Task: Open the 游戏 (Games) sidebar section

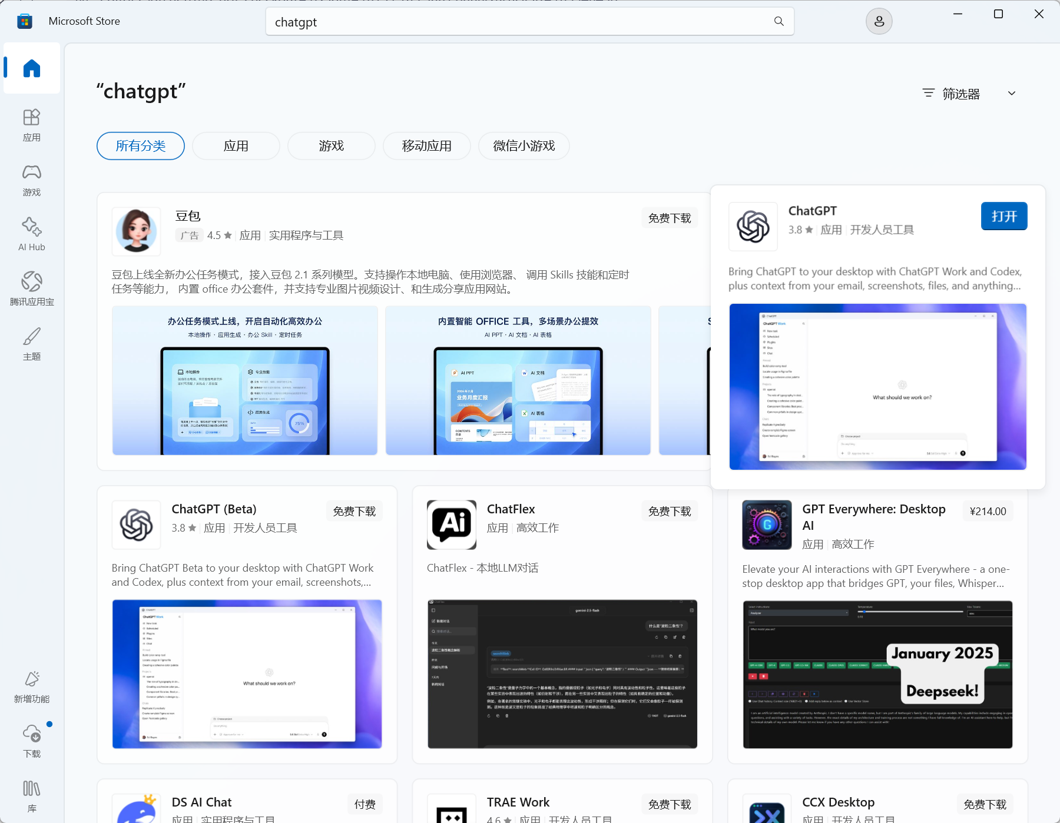Action: pos(32,180)
